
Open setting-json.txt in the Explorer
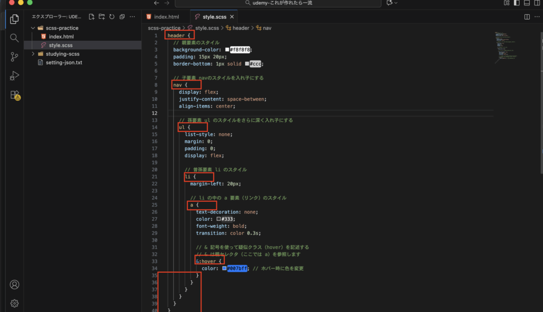64,63
